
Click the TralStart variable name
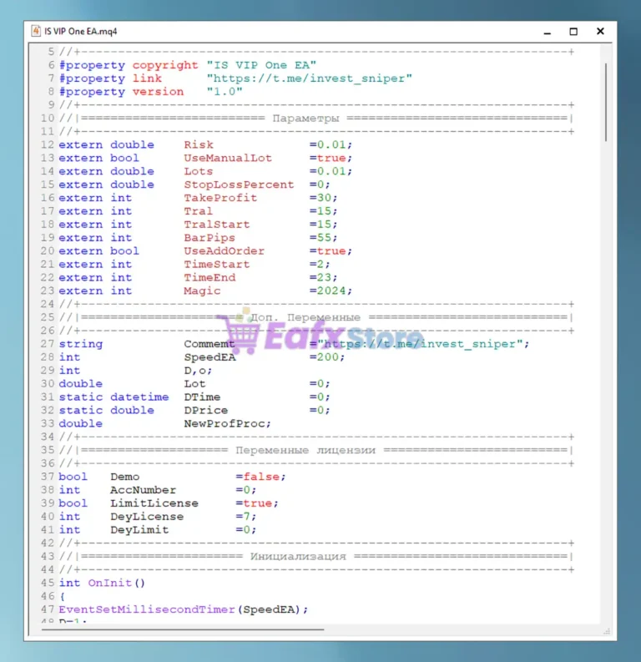217,225
